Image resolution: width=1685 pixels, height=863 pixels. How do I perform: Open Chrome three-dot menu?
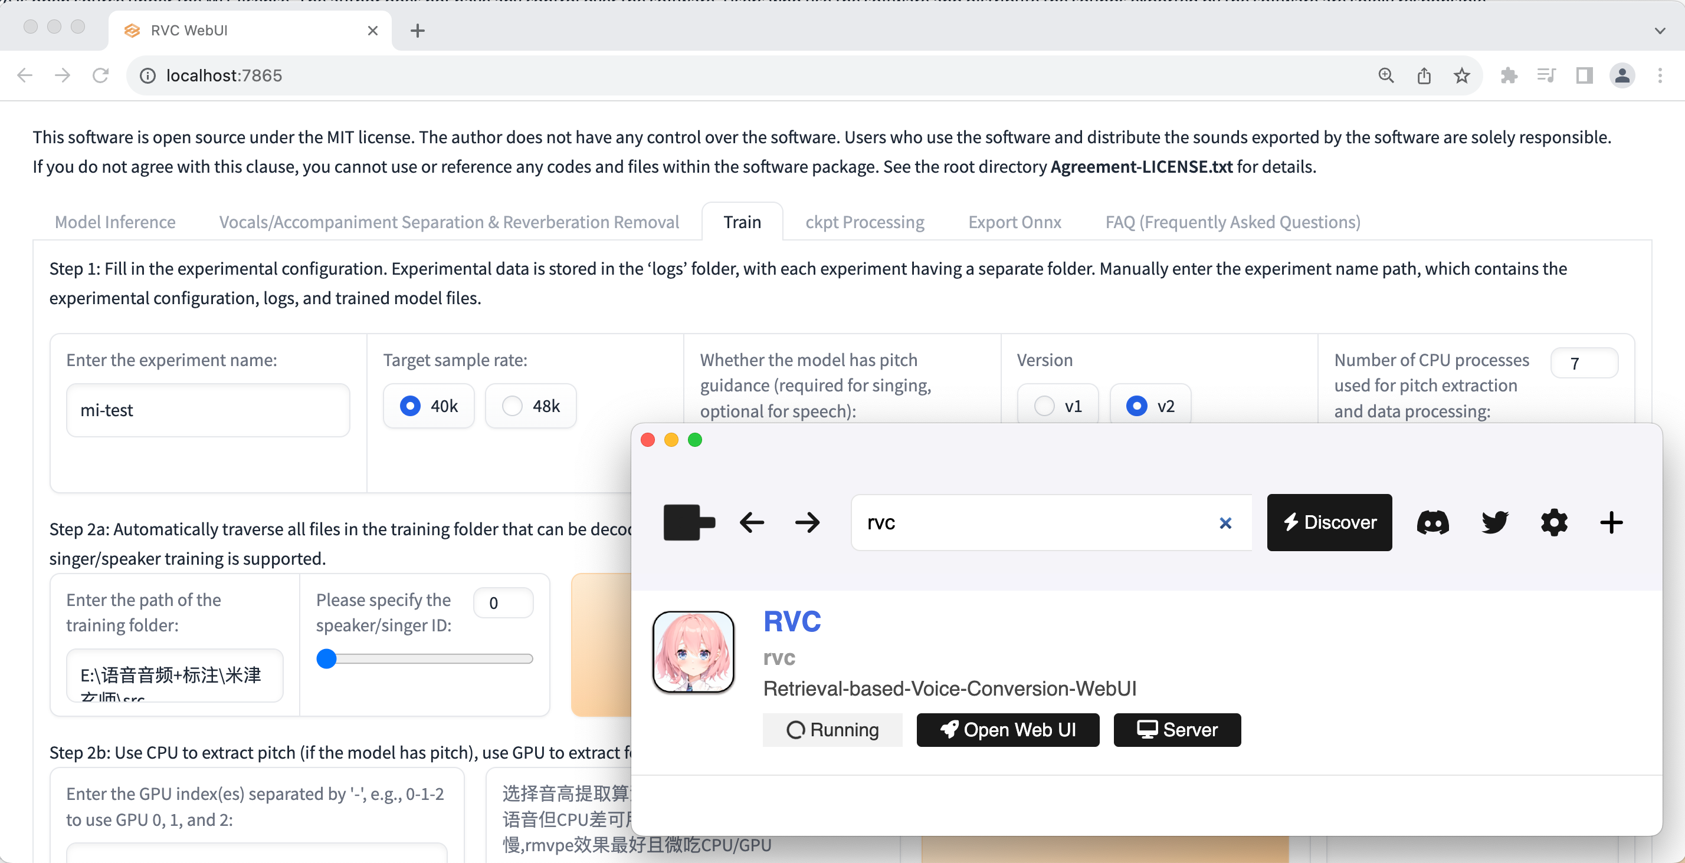click(x=1660, y=76)
